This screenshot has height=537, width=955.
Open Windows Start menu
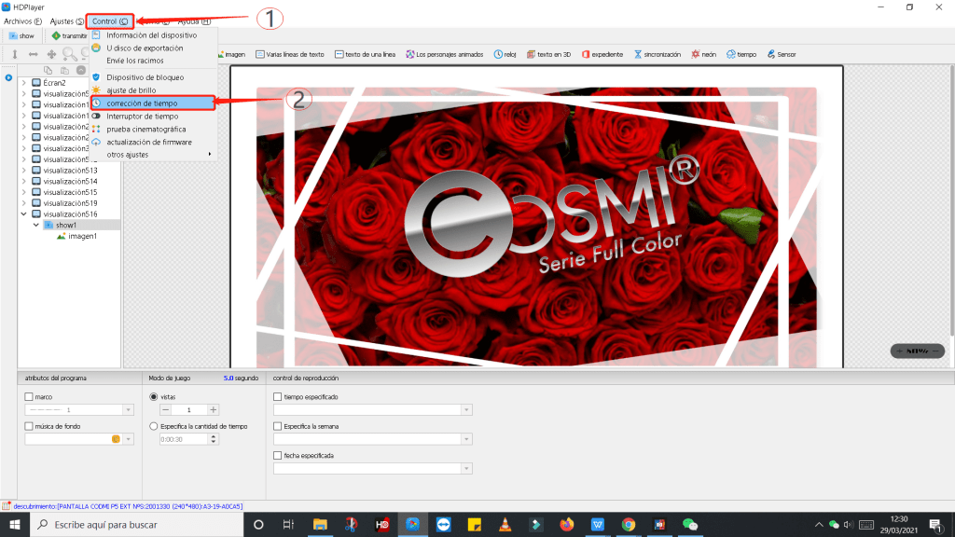click(15, 524)
